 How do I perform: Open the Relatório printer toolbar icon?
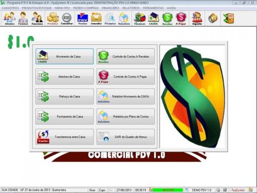click(x=124, y=19)
